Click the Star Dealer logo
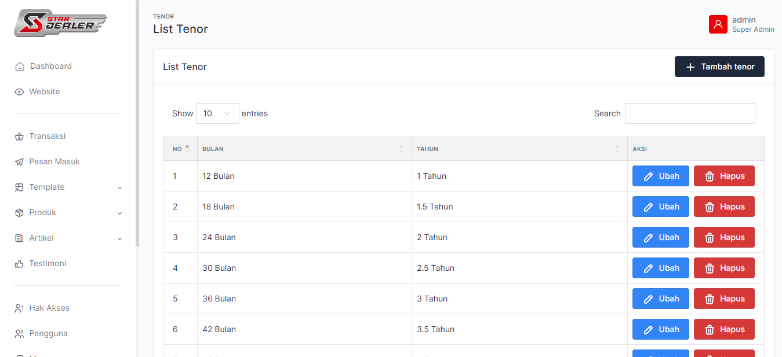 tap(60, 23)
